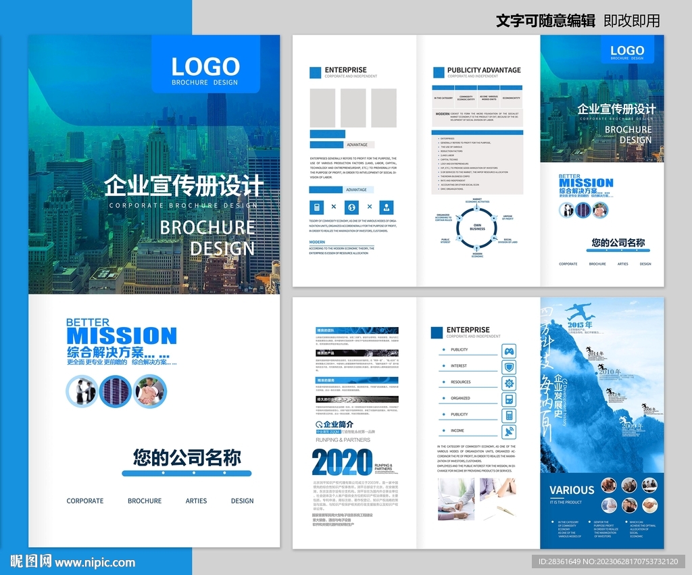Click the CORPORATE label on the large cover footer
The height and width of the screenshot is (575, 692).
tap(85, 501)
